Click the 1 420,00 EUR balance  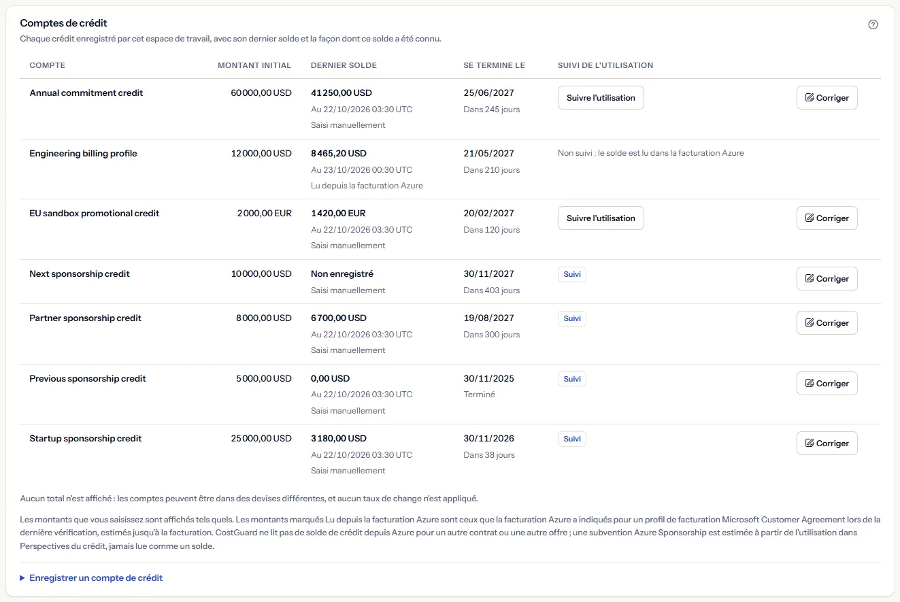point(338,214)
